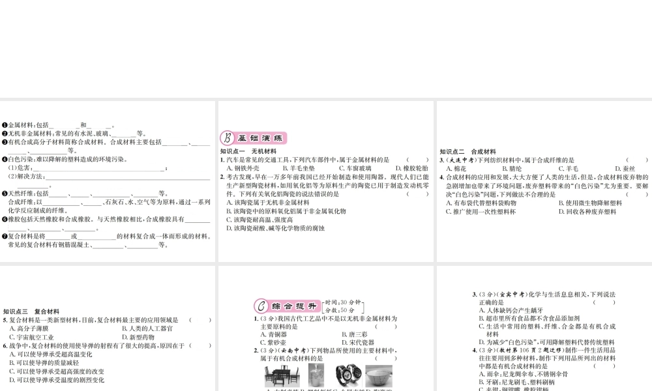Choose option C. 车窗玻璃

click(355, 168)
